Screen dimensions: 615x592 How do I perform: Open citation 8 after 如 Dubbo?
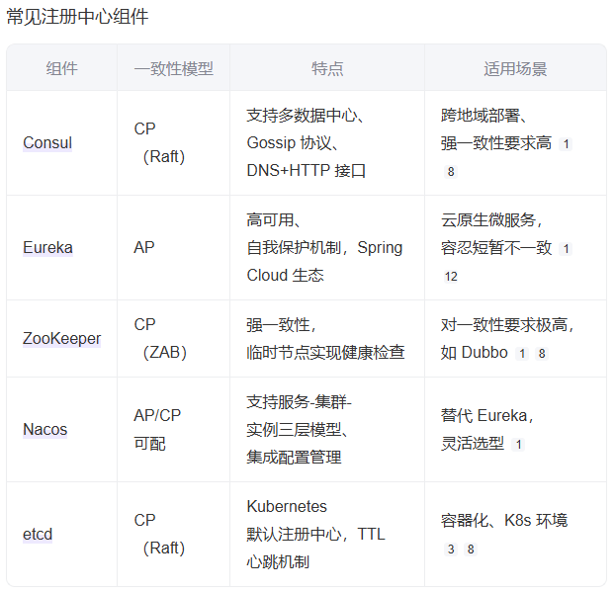pyautogui.click(x=542, y=354)
